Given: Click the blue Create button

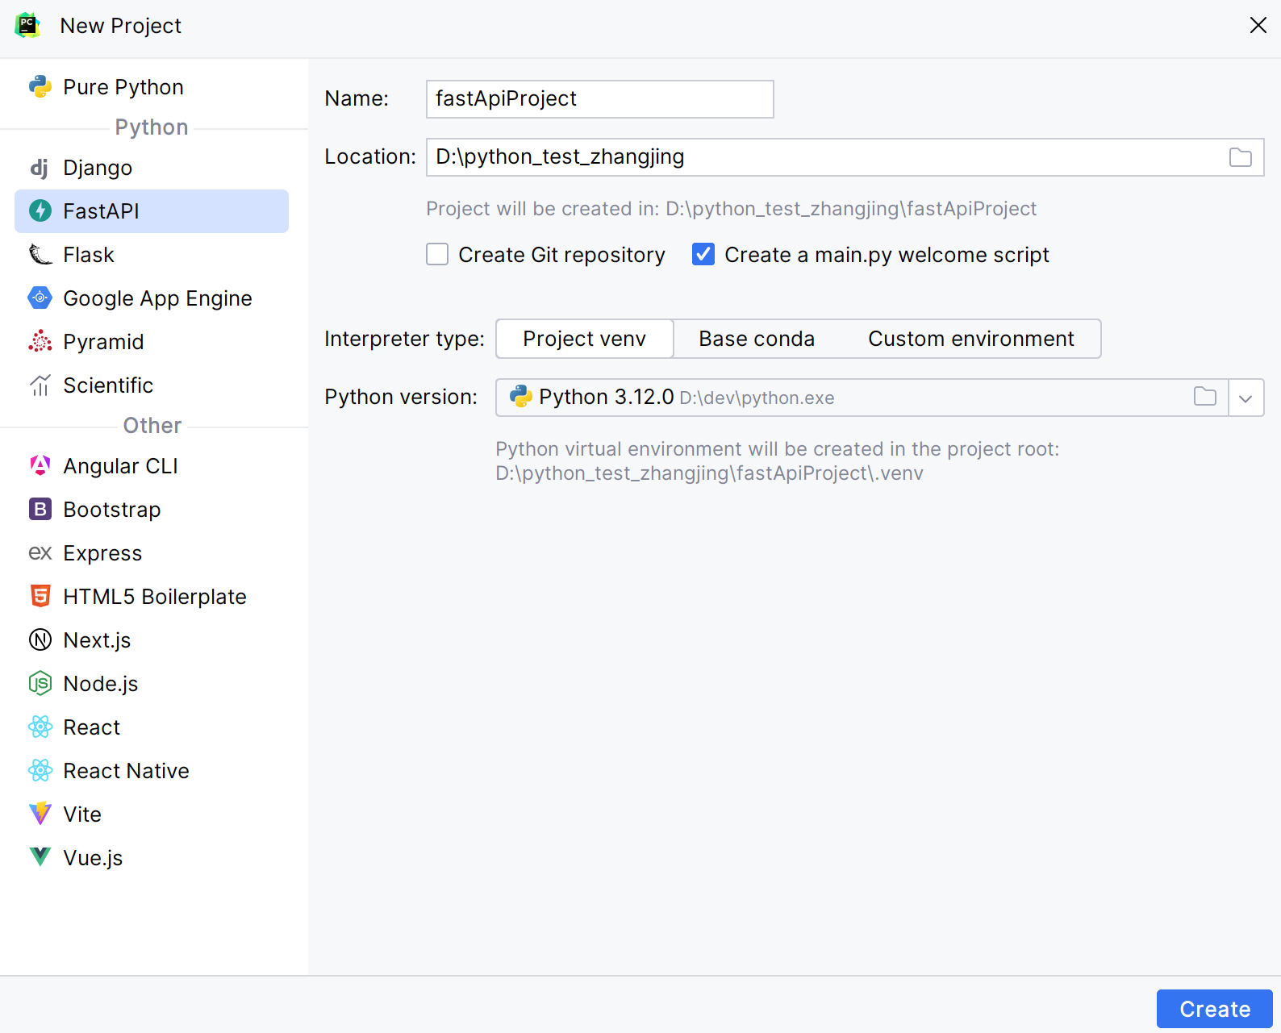Looking at the screenshot, I should click(x=1215, y=1009).
